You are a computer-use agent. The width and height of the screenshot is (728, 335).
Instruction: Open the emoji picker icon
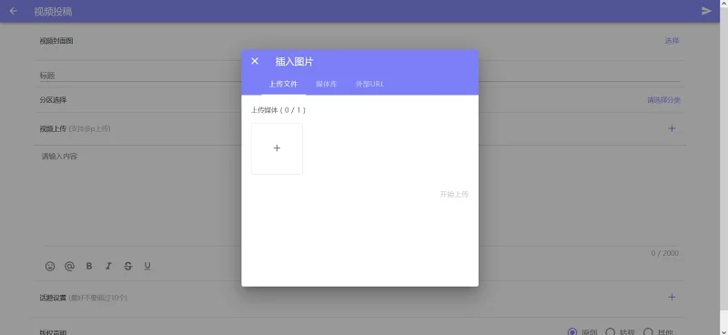(50, 266)
